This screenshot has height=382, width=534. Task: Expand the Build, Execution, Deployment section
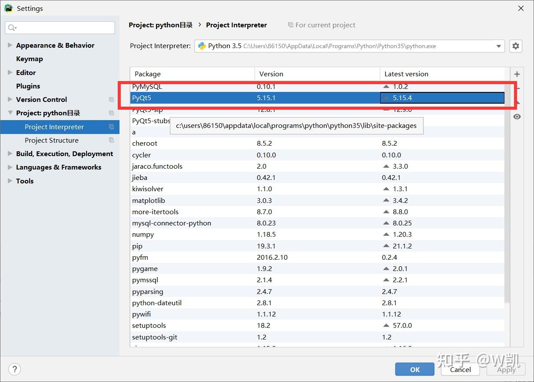pos(10,153)
